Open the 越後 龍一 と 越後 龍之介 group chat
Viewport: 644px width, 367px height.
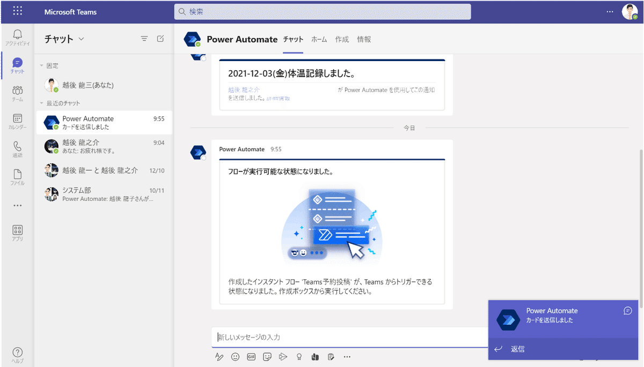[x=104, y=170]
